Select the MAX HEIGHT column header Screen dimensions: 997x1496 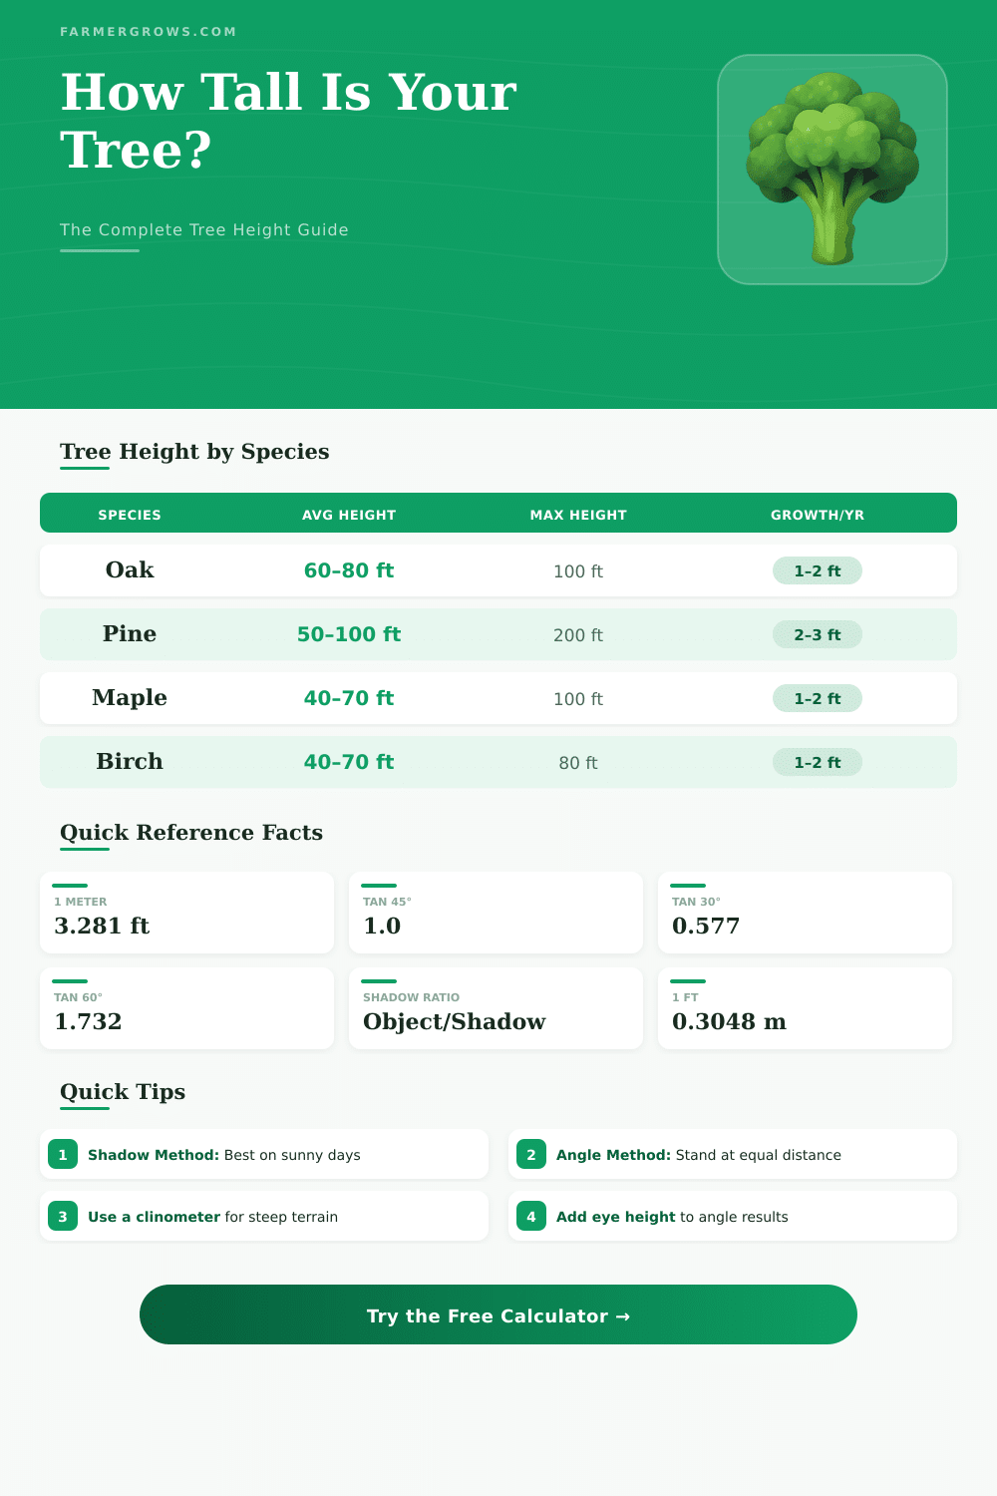pyautogui.click(x=578, y=515)
